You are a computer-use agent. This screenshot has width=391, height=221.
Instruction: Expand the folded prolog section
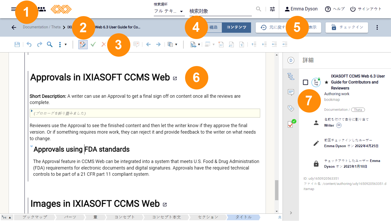tap(32, 111)
